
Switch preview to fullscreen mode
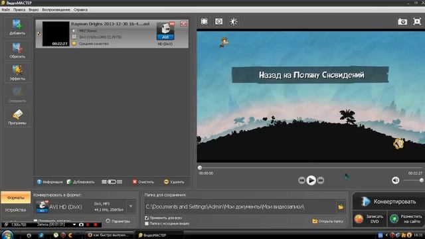[417, 21]
